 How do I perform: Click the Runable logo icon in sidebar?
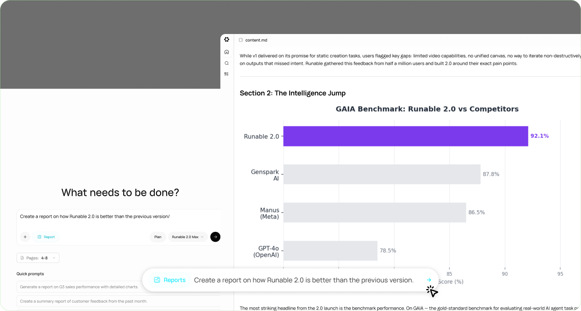click(227, 39)
